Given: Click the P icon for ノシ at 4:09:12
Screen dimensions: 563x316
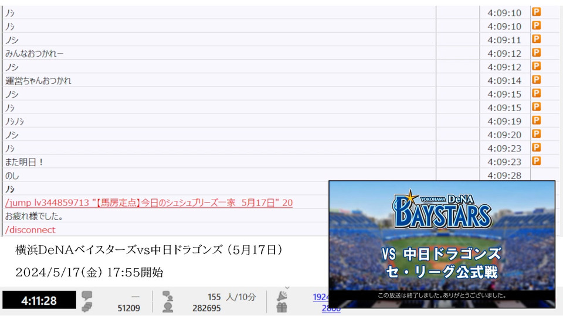Looking at the screenshot, I should [537, 66].
